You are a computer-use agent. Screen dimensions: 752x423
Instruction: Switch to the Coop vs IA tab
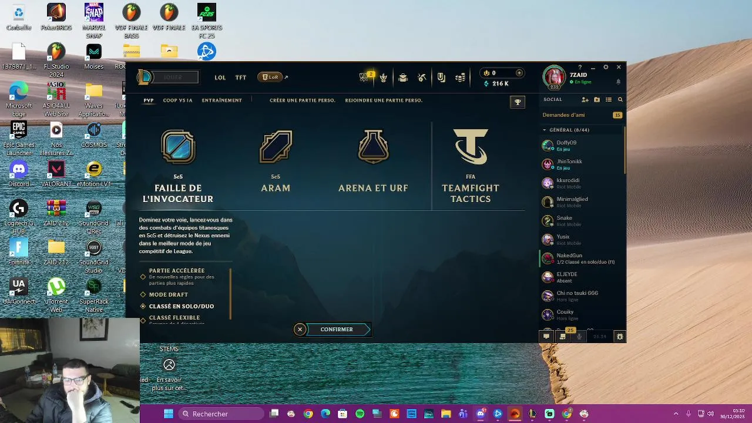177,100
